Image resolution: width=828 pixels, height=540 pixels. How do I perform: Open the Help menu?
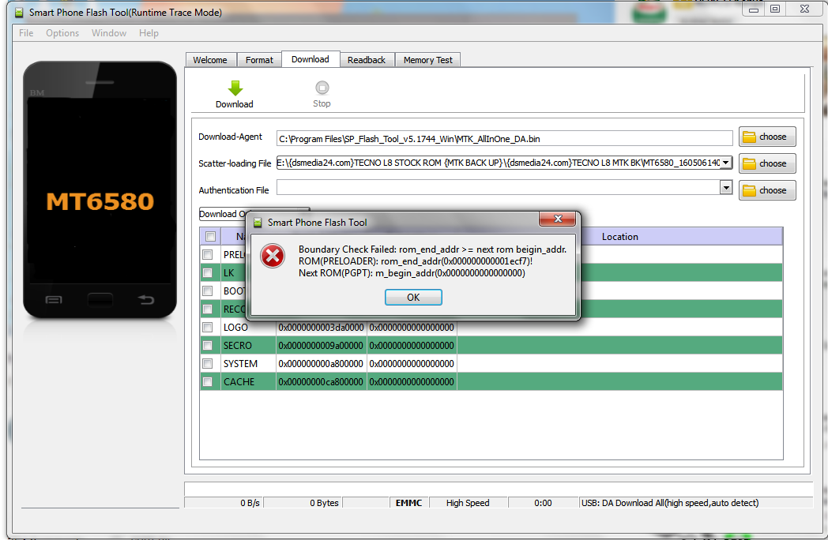[149, 32]
